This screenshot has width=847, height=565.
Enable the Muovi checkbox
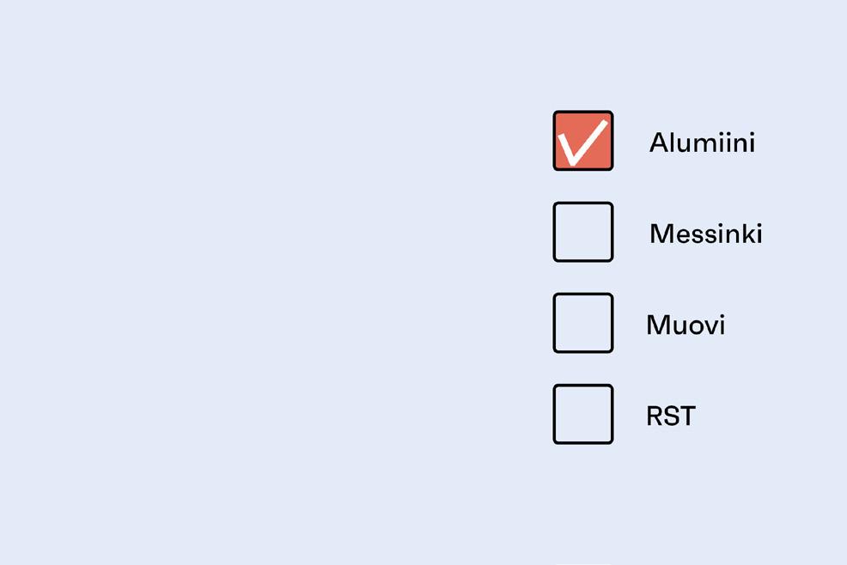tap(582, 323)
